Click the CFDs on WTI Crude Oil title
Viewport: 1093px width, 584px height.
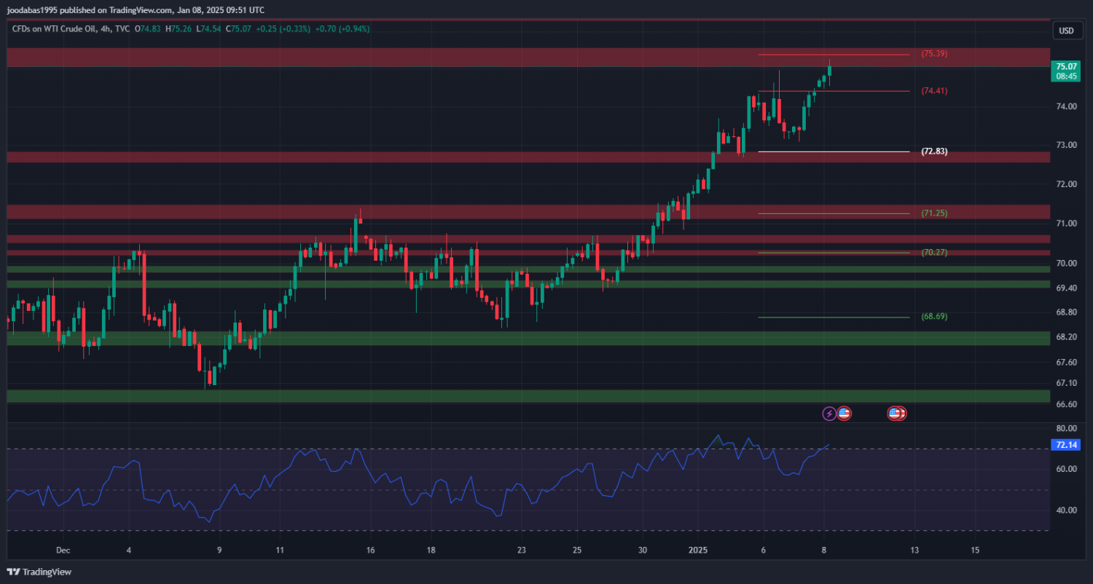pyautogui.click(x=55, y=29)
